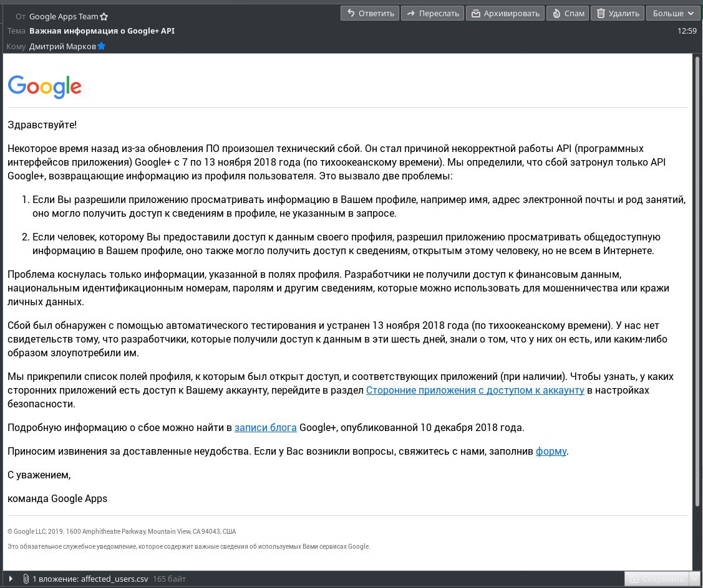703x588 pixels.
Task: Click the recipient Дмитрий Марков
Action: (x=62, y=47)
